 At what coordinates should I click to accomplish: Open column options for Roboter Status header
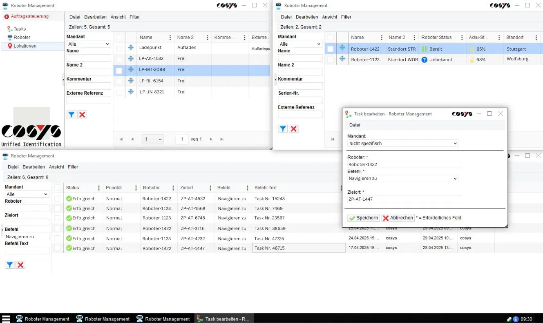click(x=462, y=38)
